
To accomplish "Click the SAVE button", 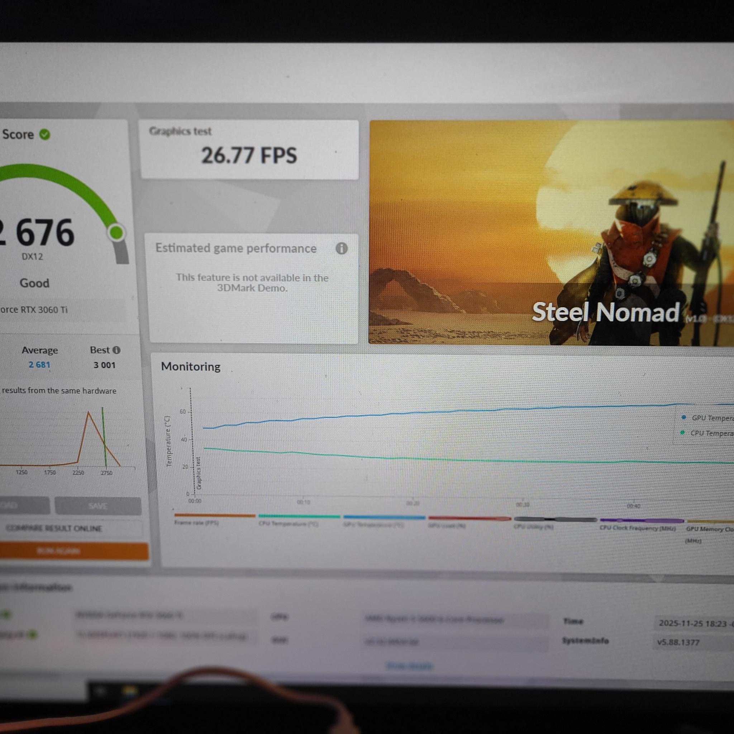I will [98, 506].
